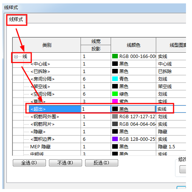Select the <中心线> category row
The height and width of the screenshot is (192, 192).
coord(40,64)
